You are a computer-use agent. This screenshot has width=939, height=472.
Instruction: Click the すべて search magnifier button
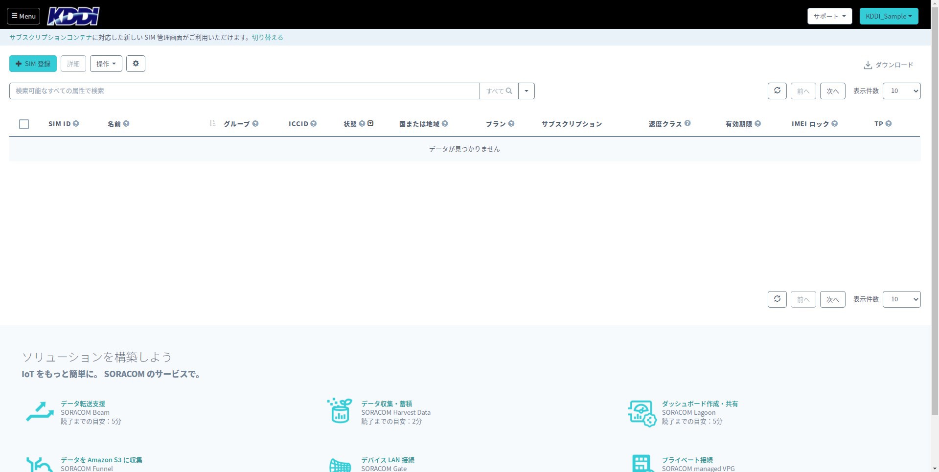499,91
